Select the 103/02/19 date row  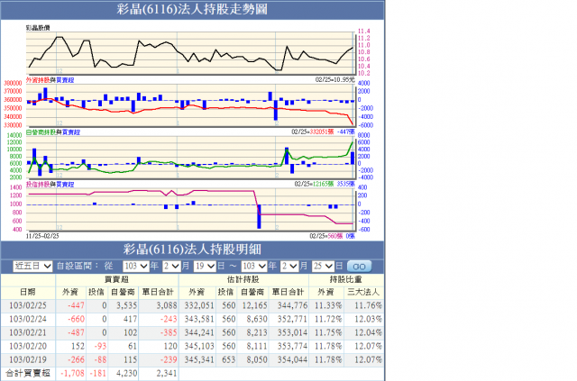point(192,359)
